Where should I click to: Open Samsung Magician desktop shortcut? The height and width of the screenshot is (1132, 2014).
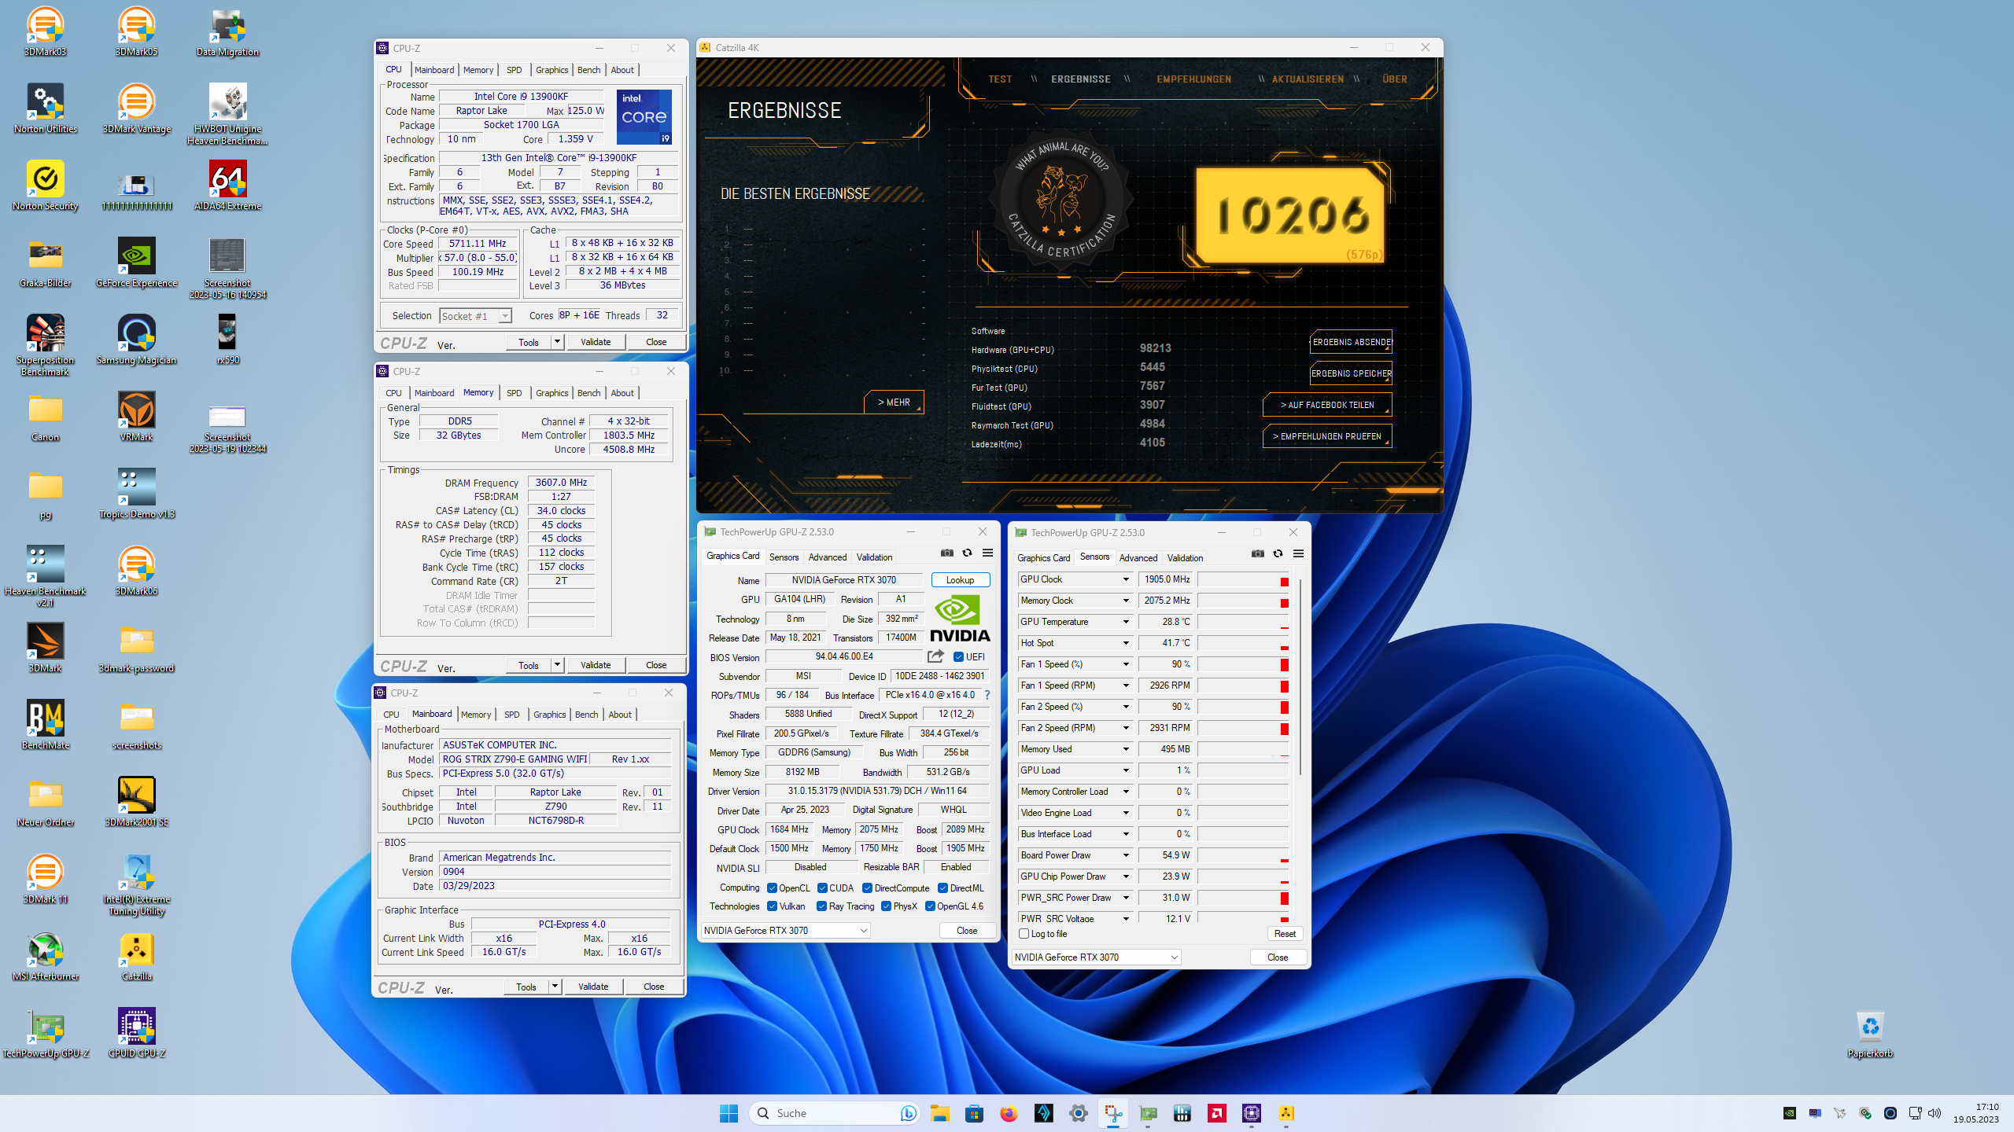pos(137,340)
